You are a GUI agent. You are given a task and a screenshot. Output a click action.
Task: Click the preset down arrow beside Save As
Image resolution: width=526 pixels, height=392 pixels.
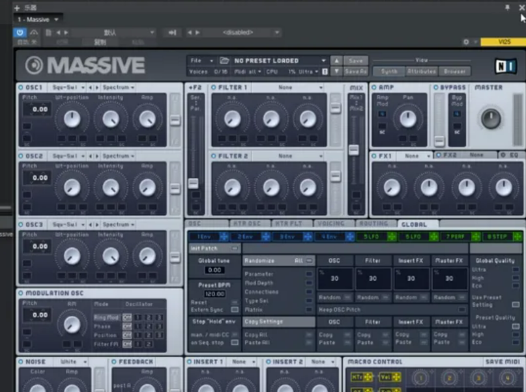(336, 72)
